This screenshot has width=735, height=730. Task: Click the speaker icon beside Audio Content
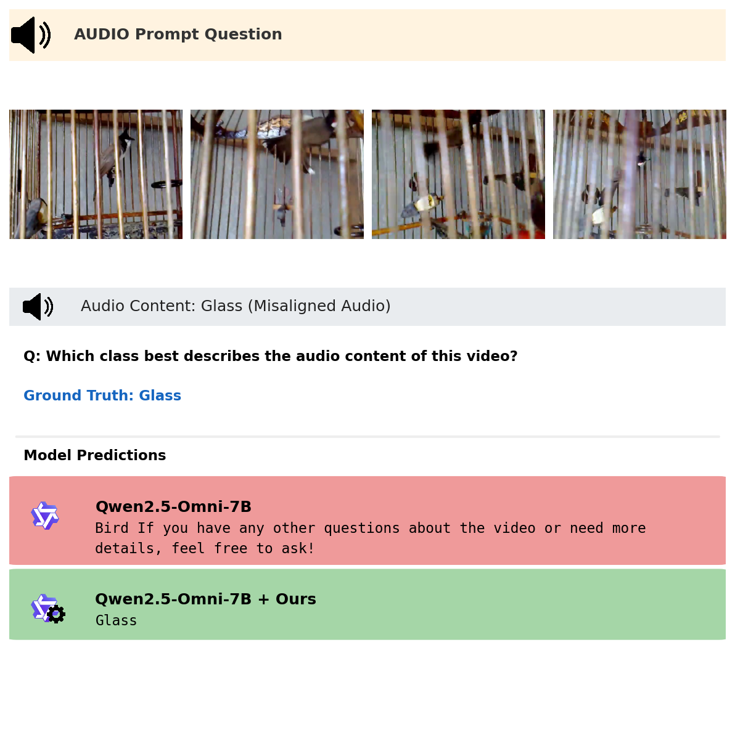(x=38, y=307)
